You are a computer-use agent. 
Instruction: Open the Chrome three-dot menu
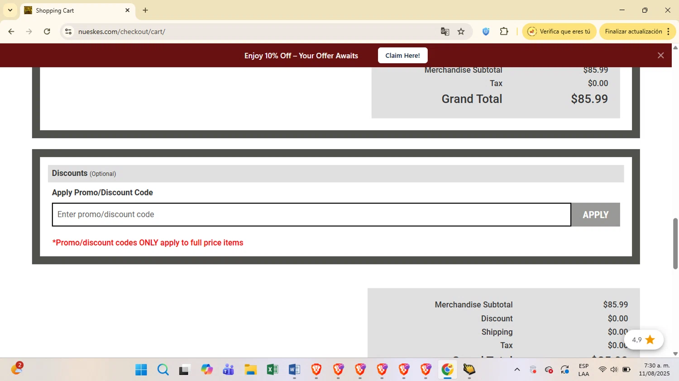[668, 32]
